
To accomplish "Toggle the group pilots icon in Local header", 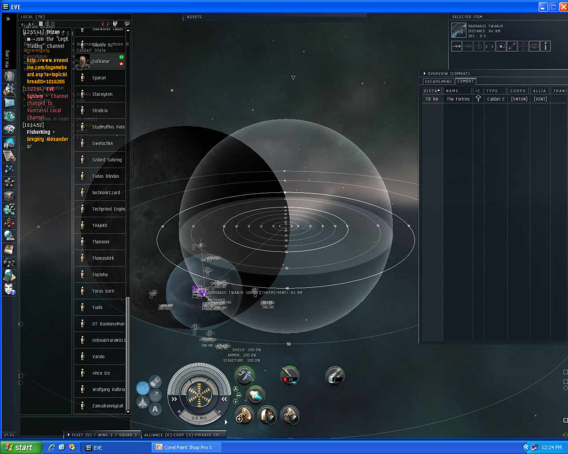I will [x=115, y=24].
